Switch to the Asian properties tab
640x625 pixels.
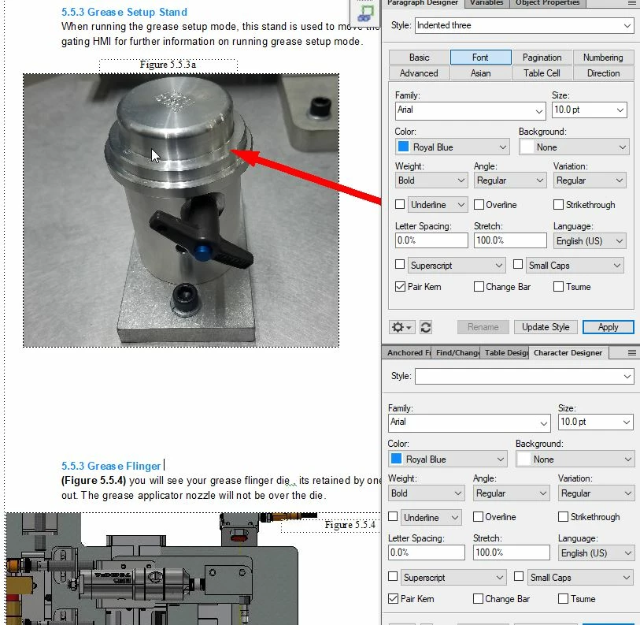(480, 73)
